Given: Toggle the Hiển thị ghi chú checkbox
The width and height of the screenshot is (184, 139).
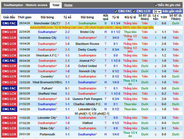Looking at the screenshot, I should click(x=156, y=5).
